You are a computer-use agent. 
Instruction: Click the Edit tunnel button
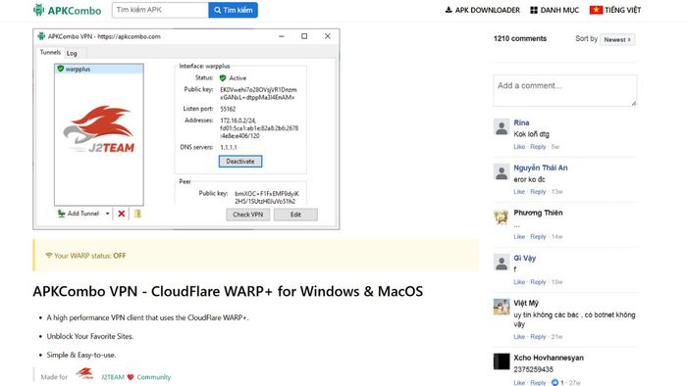295,215
